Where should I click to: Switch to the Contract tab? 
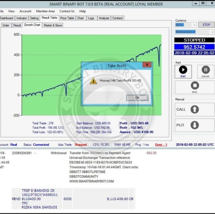point(117,18)
